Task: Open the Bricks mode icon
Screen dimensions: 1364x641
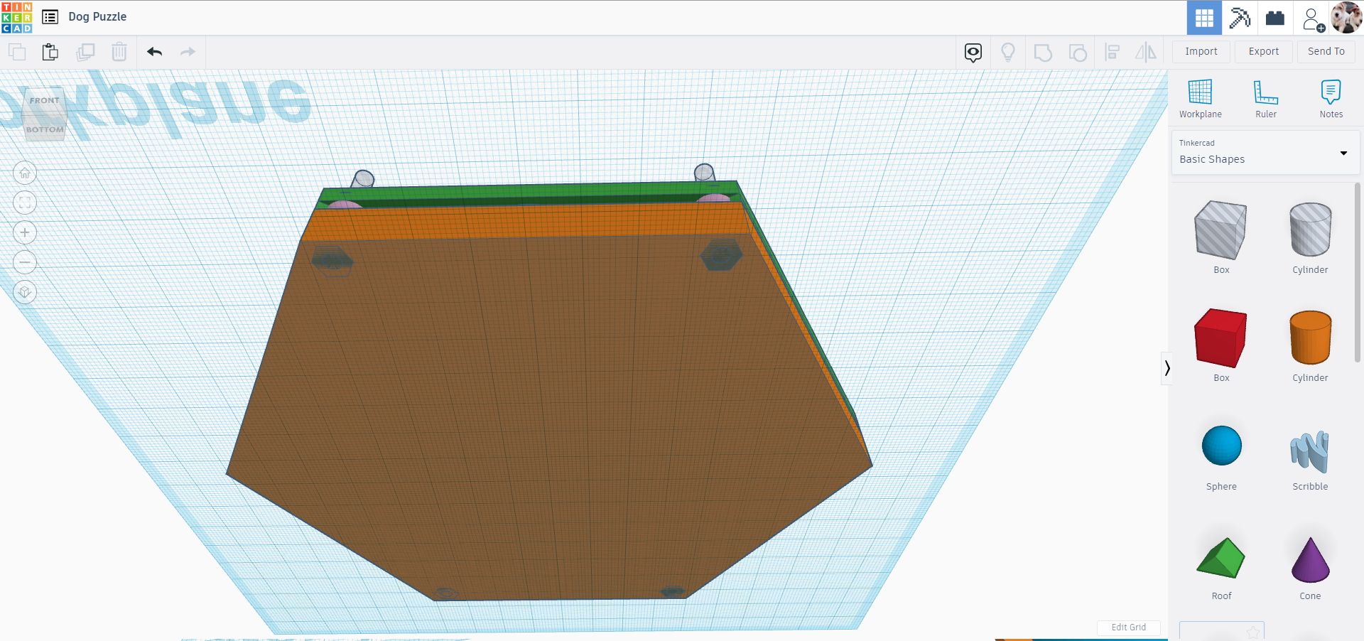Action: (1275, 18)
